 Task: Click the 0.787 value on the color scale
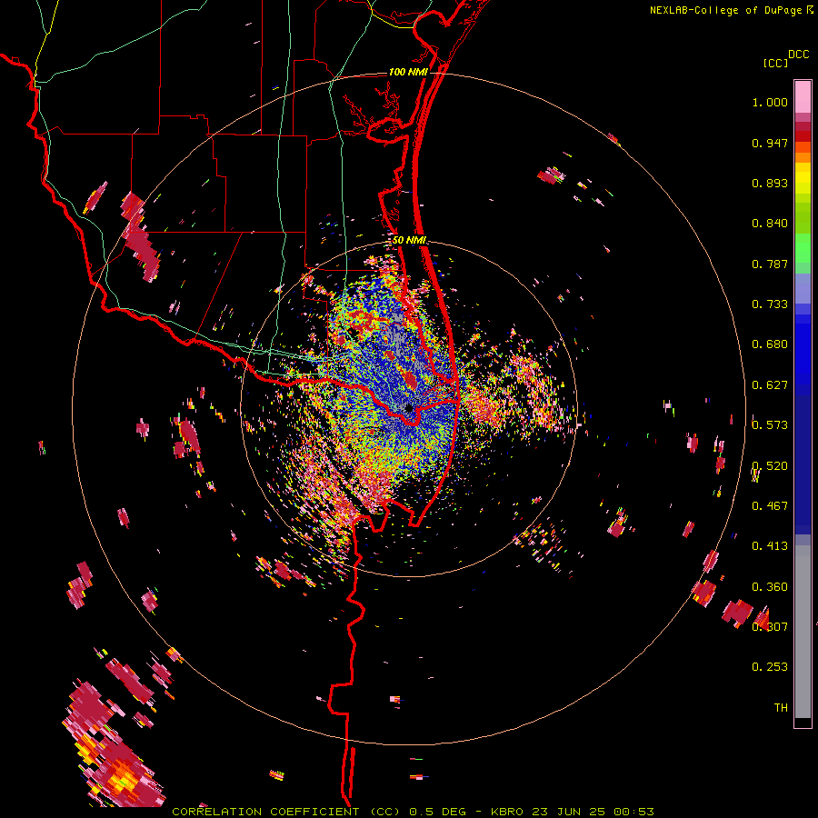pyautogui.click(x=770, y=264)
